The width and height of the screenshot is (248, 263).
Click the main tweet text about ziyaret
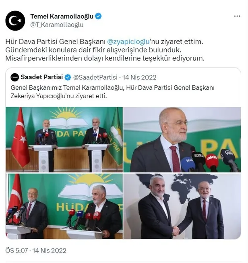105,50
